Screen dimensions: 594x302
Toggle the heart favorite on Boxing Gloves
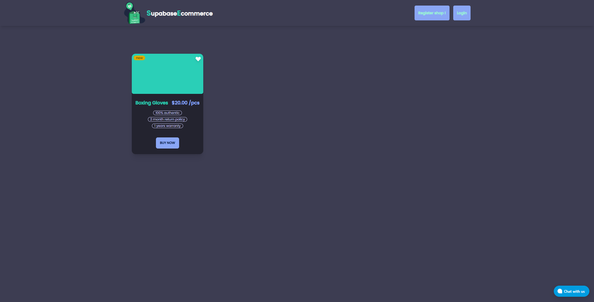click(x=198, y=59)
